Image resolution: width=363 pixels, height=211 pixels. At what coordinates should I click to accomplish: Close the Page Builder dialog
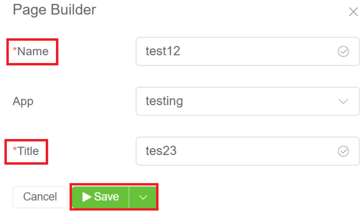(353, 12)
